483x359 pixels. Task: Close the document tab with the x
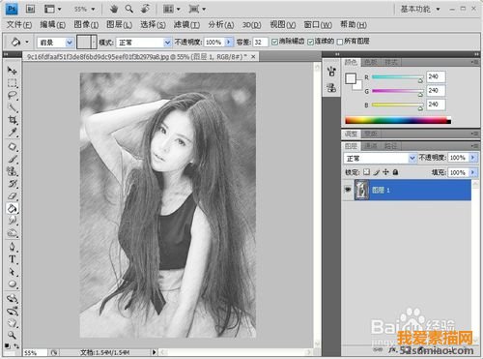[x=253, y=57]
